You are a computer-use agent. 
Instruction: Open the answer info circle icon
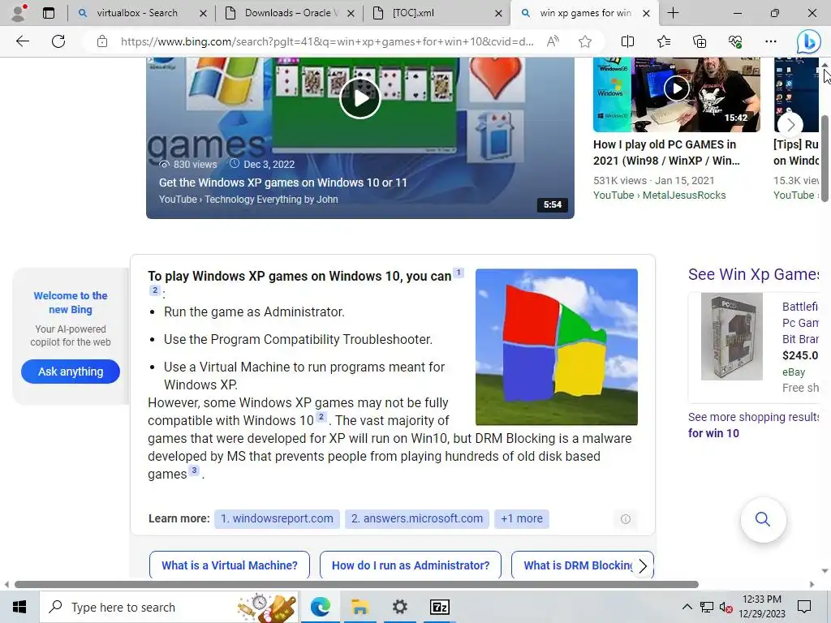click(626, 519)
